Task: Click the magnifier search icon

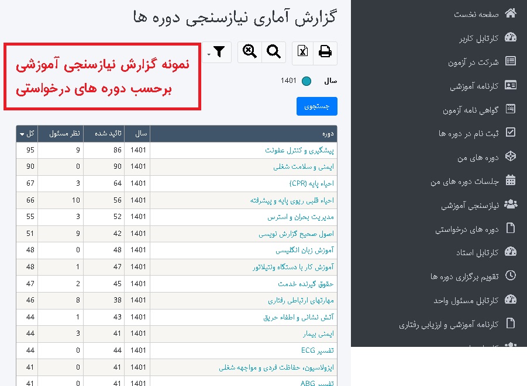Action: [274, 52]
